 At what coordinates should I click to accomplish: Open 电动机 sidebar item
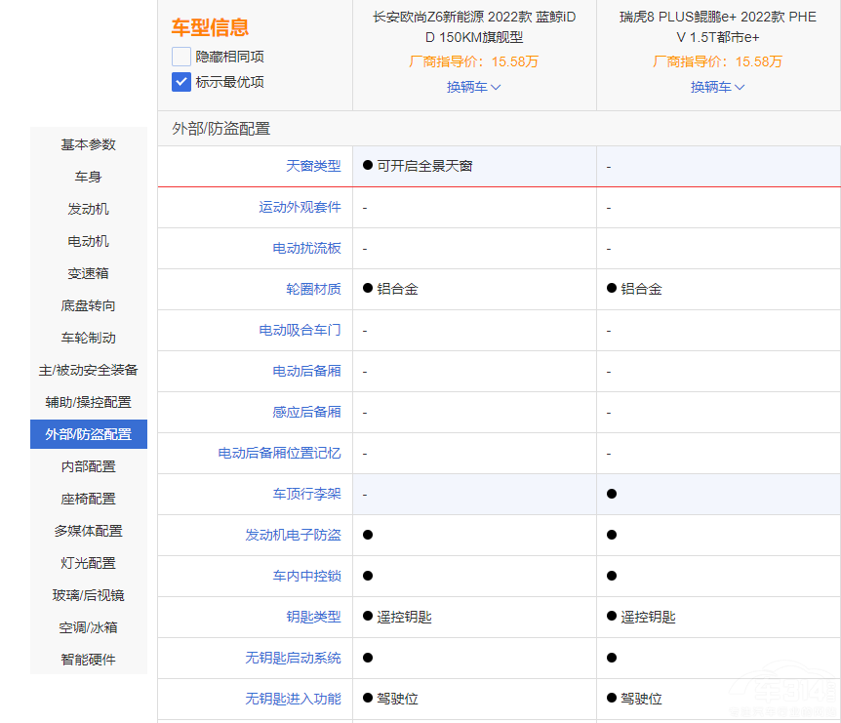click(x=89, y=241)
